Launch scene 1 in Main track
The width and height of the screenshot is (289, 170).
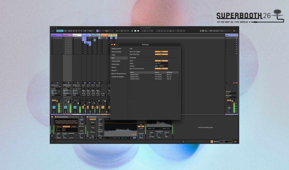pyautogui.click(x=226, y=38)
